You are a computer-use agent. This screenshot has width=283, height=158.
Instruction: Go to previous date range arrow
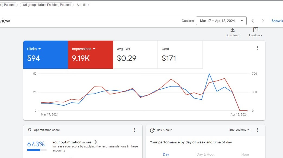point(253,21)
